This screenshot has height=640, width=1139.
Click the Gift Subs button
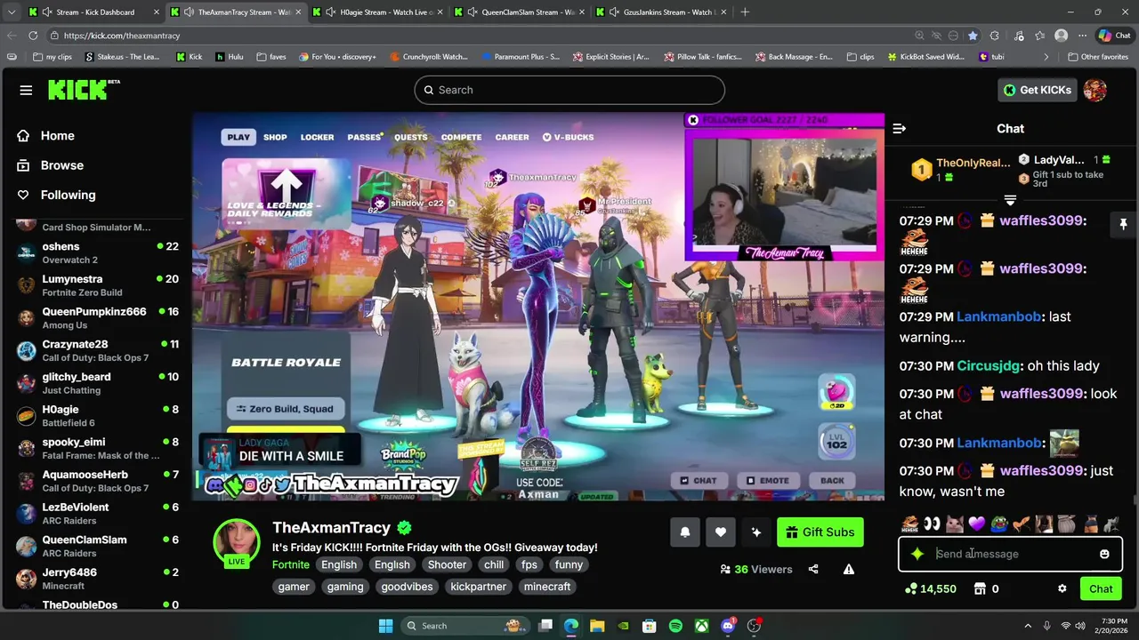coord(820,532)
